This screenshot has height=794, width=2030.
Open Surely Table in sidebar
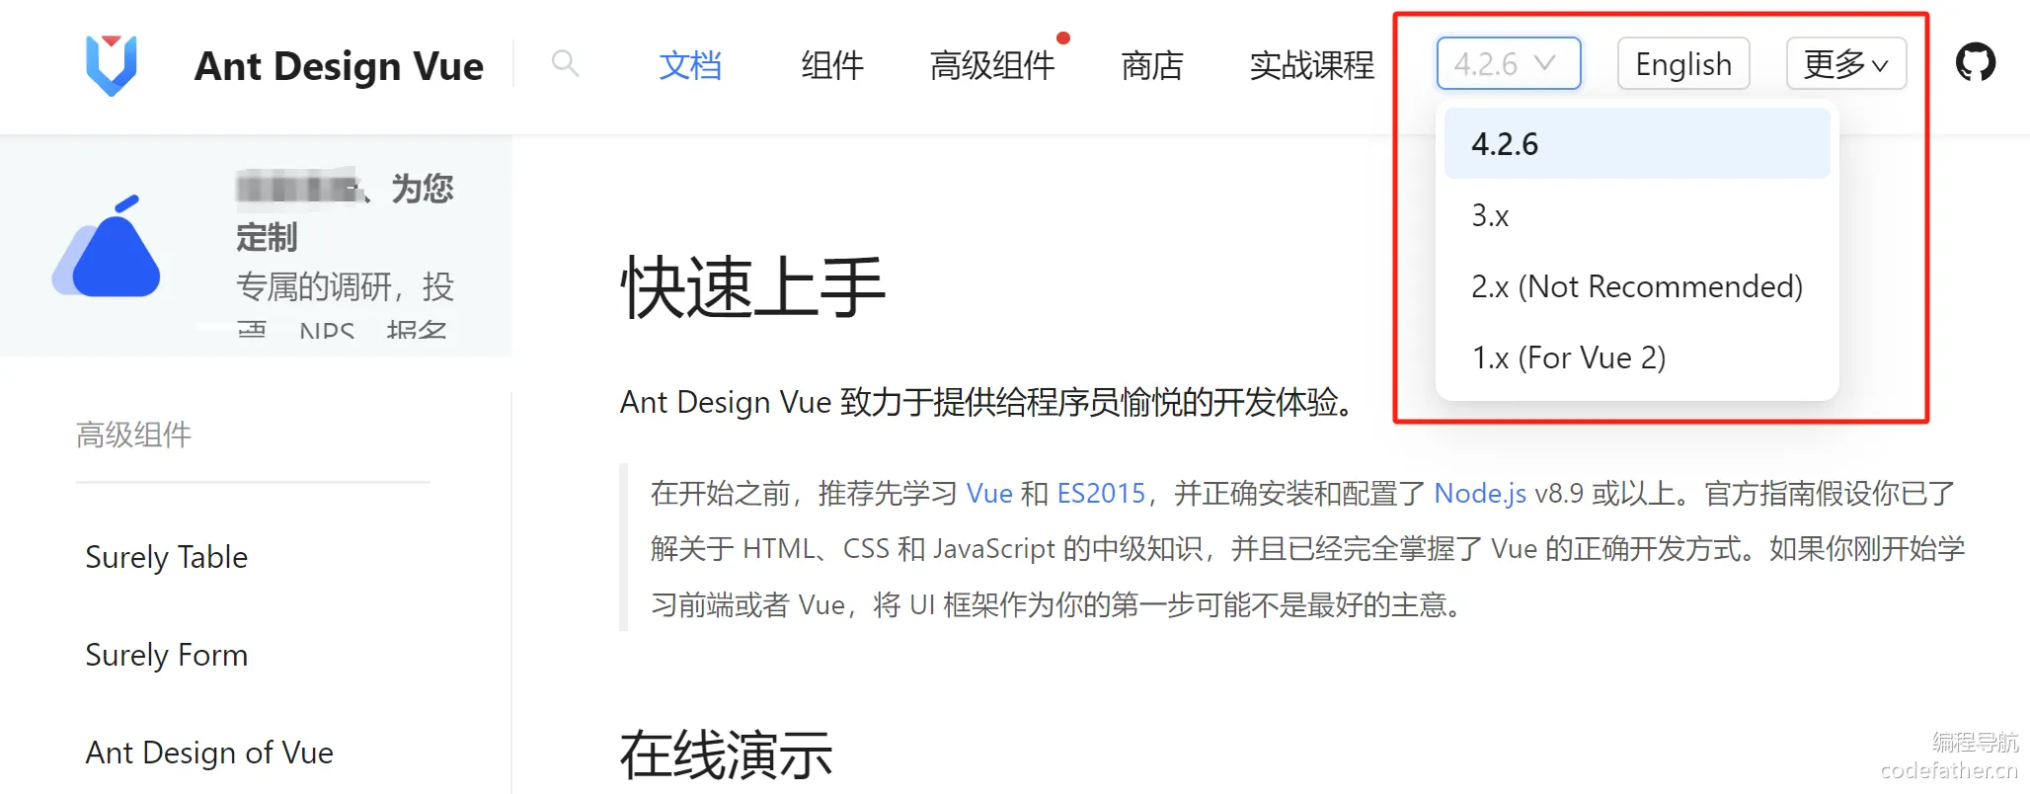166,557
